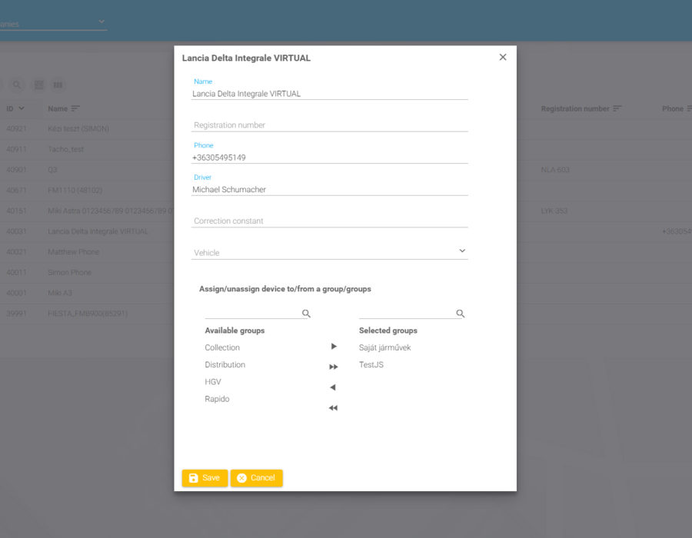Edit the Phone number field

pyautogui.click(x=330, y=158)
